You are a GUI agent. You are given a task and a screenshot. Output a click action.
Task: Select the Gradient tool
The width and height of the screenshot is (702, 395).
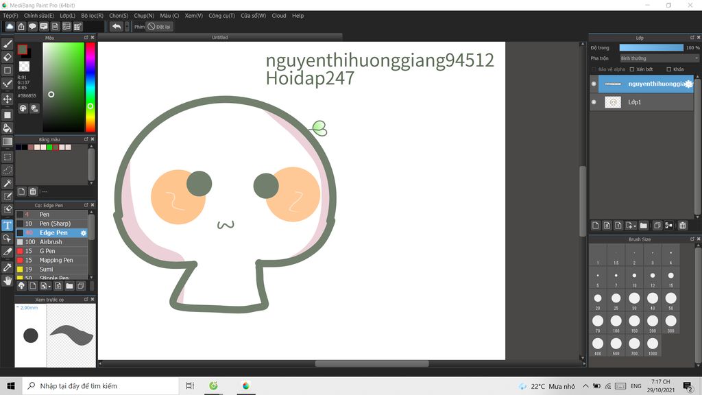click(x=7, y=141)
